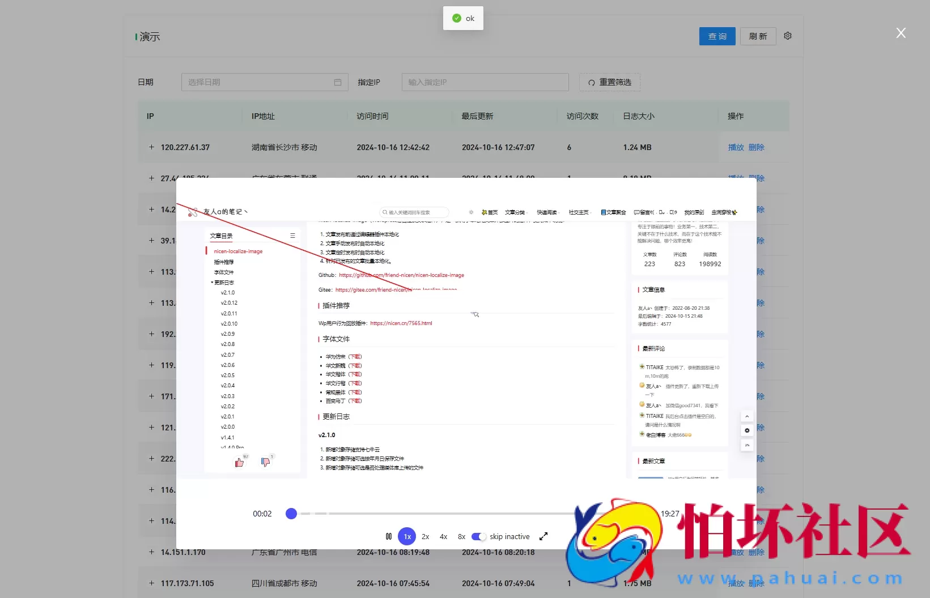Viewport: 930px width, 598px height.
Task: Open the article table-of-contents hamburger icon
Action: pyautogui.click(x=292, y=235)
